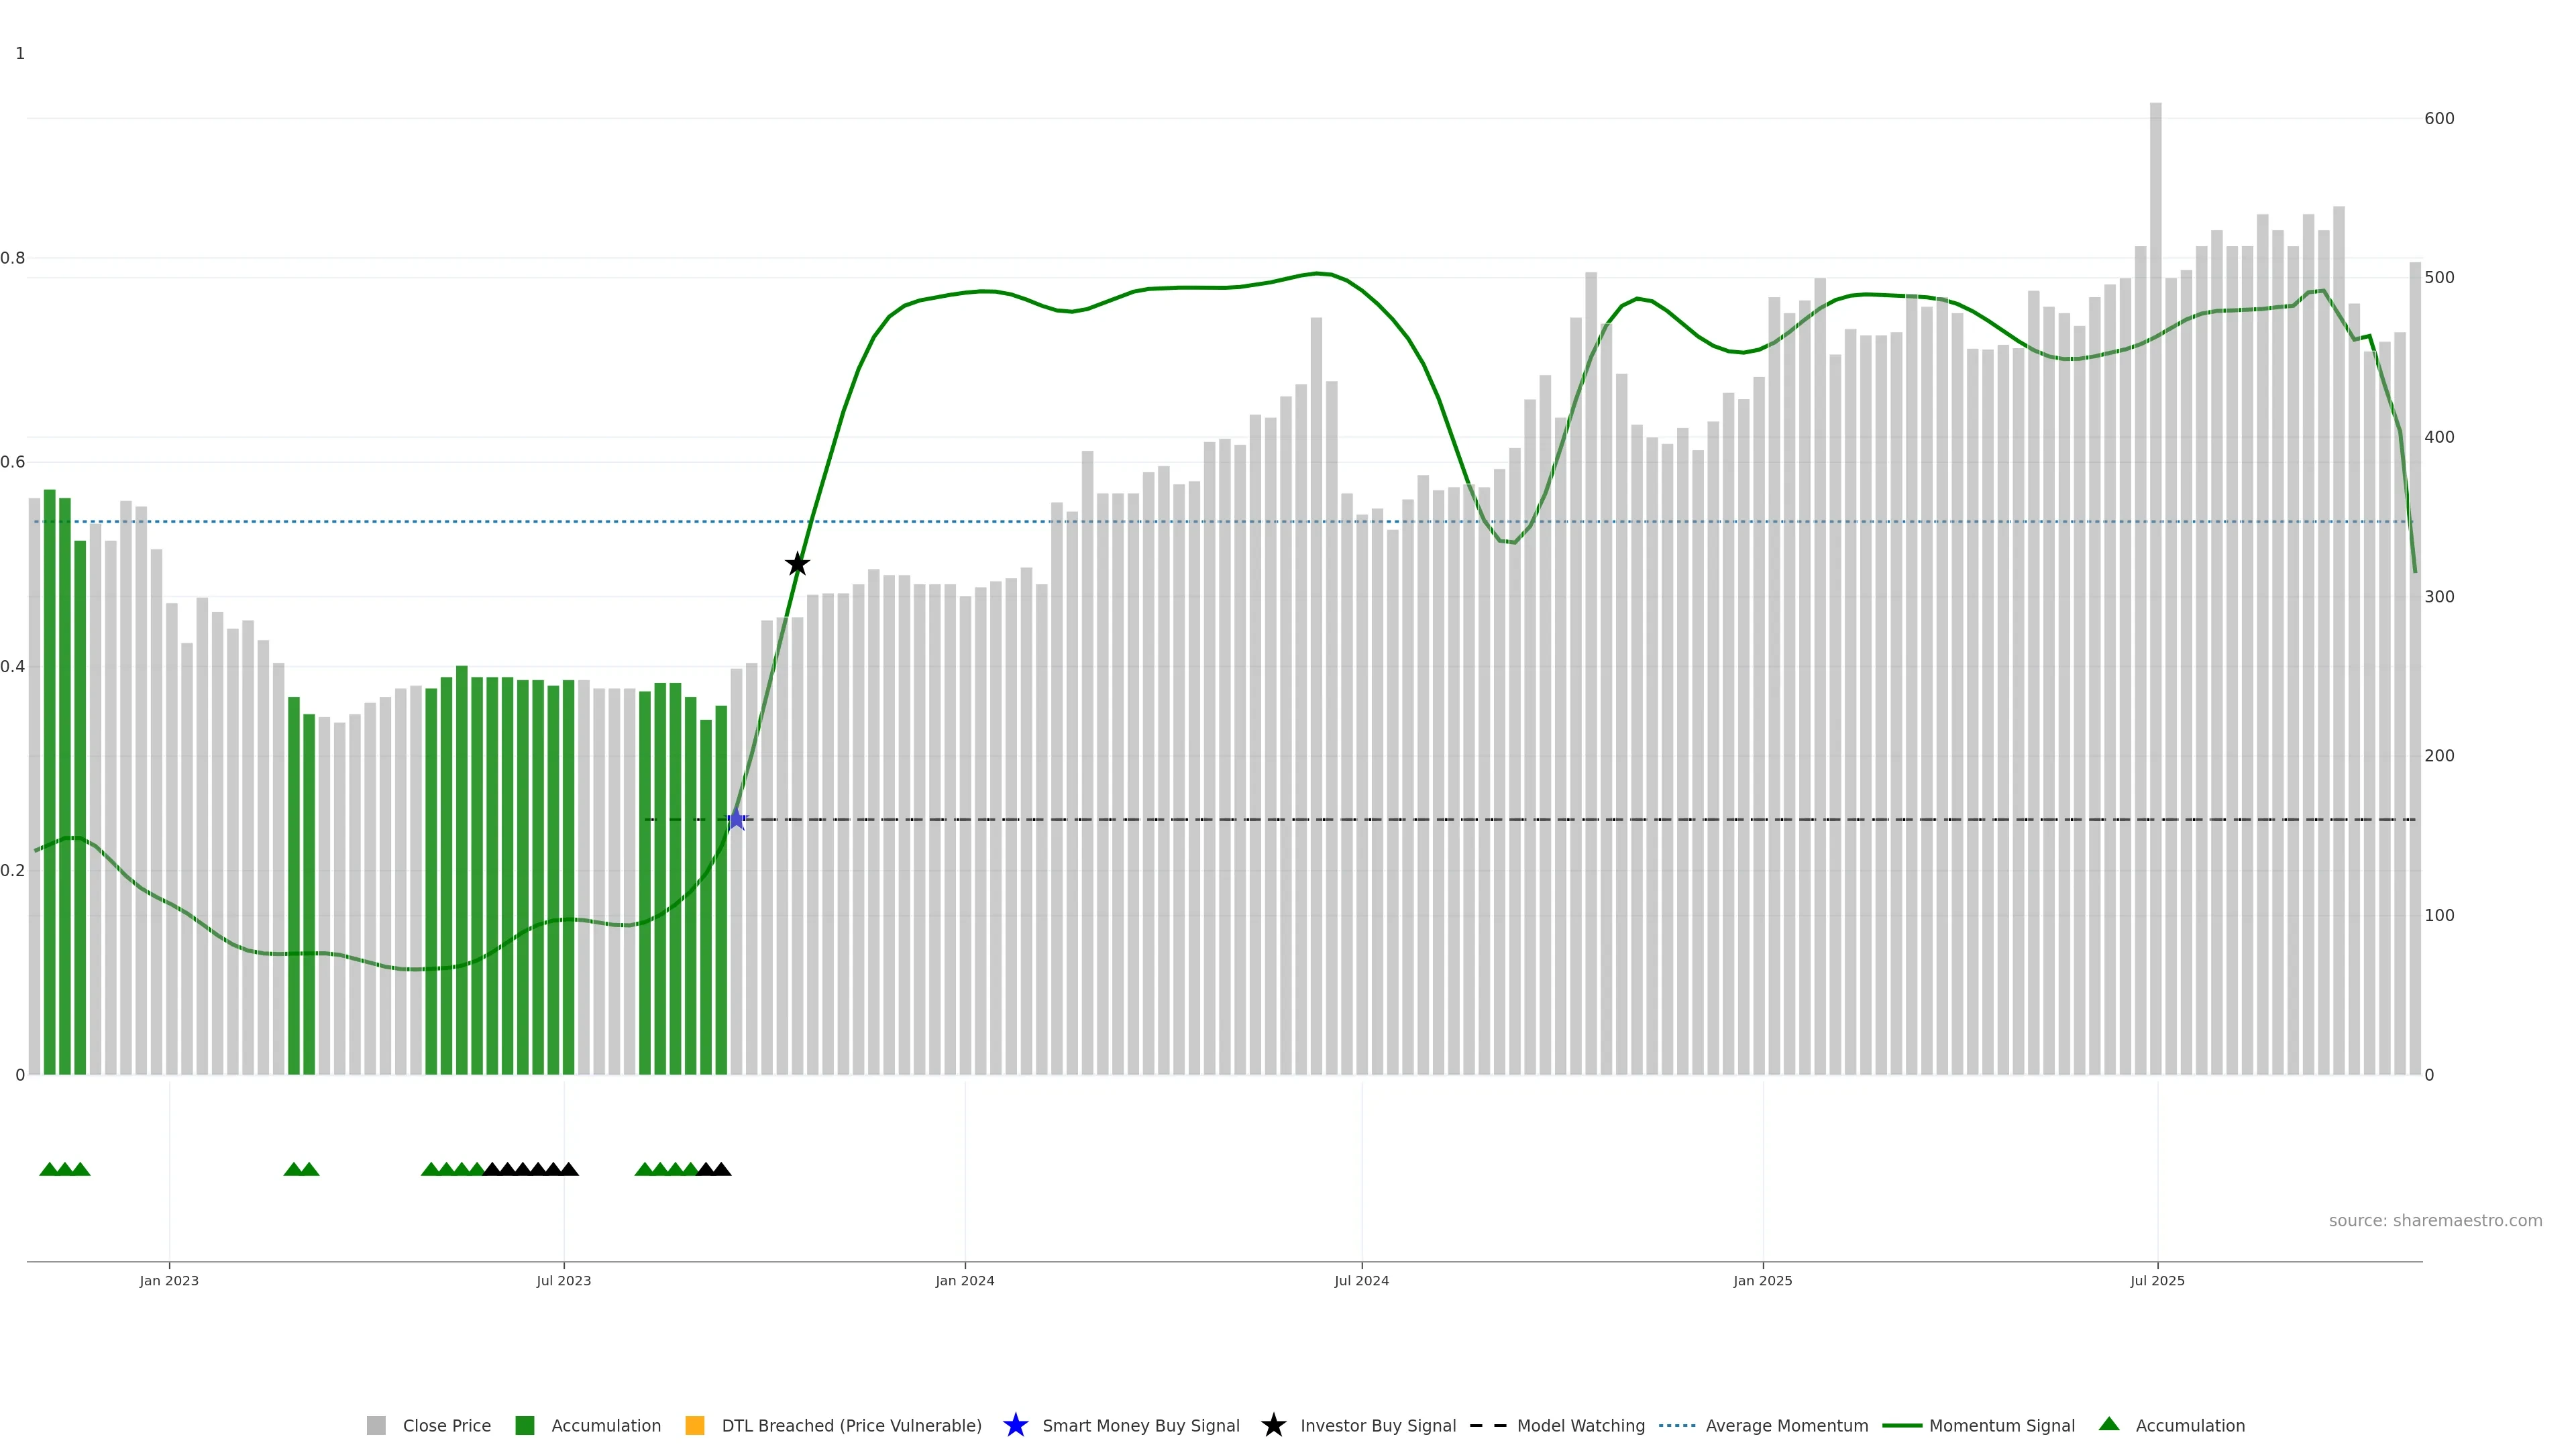2576x1449 pixels.
Task: Toggle the Close Price legend label
Action: point(446,1425)
